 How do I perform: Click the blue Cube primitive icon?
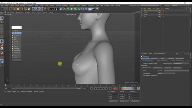61,9
